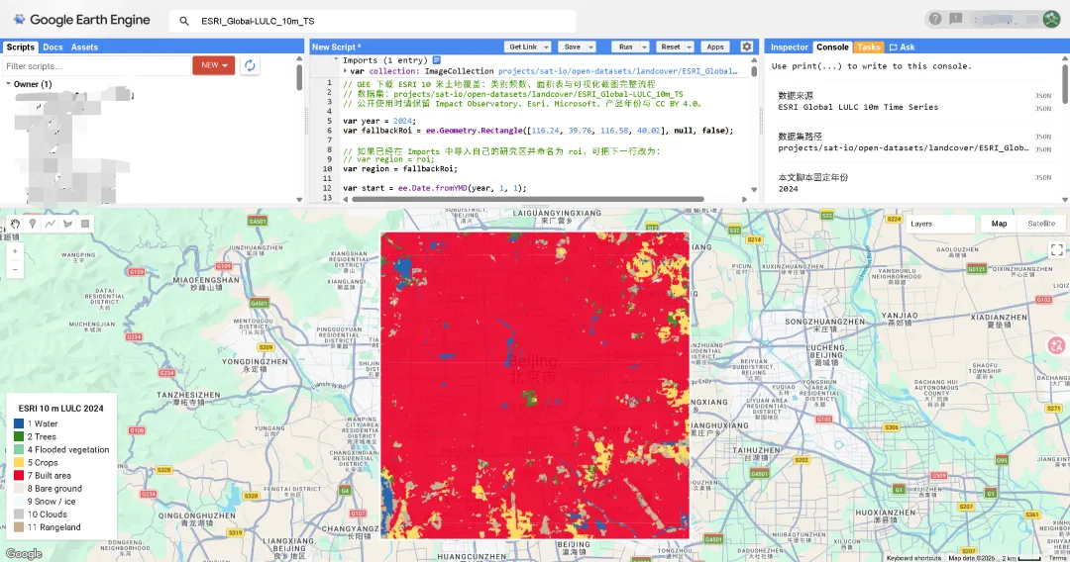The width and height of the screenshot is (1070, 562).
Task: Open the Ask tab
Action: (903, 47)
